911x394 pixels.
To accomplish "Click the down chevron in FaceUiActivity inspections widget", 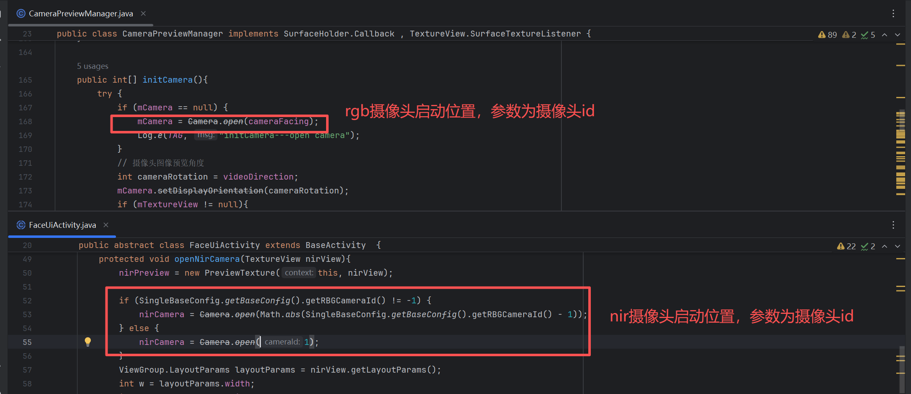I will tap(898, 246).
